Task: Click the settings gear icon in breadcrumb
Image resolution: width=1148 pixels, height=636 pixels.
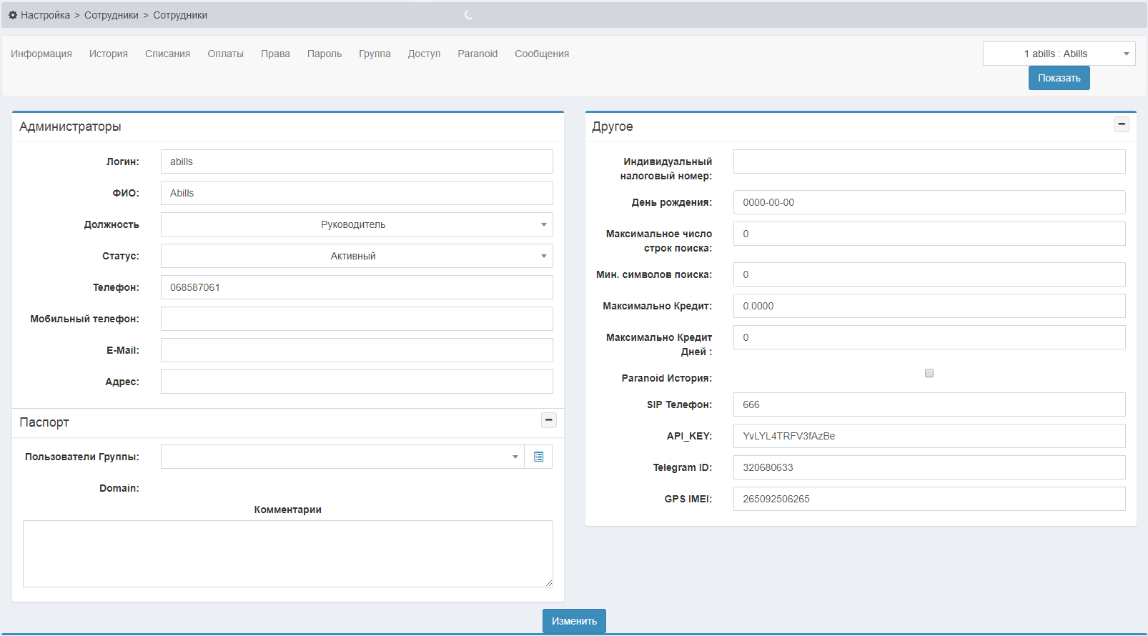Action: pos(13,15)
